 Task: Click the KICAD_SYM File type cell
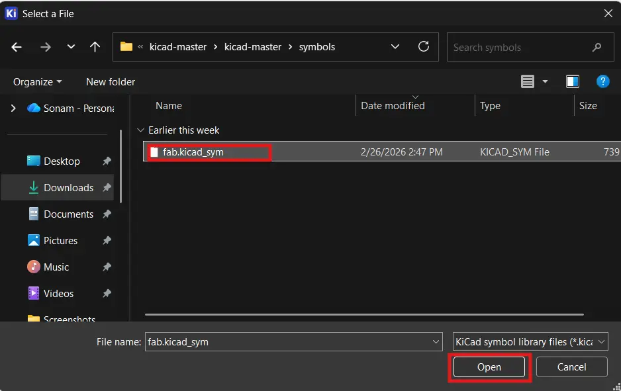514,152
